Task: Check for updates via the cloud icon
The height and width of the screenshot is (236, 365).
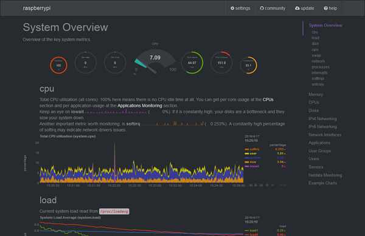Action: [x=305, y=8]
